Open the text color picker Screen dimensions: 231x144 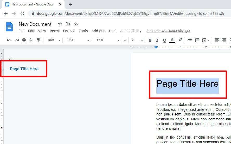[x=172, y=40]
